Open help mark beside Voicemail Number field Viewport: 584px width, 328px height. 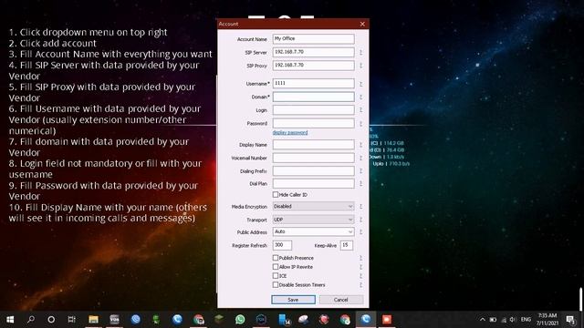[x=360, y=158]
